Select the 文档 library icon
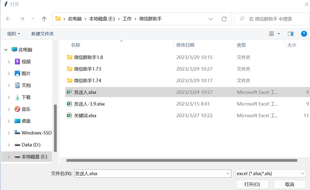 17,85
